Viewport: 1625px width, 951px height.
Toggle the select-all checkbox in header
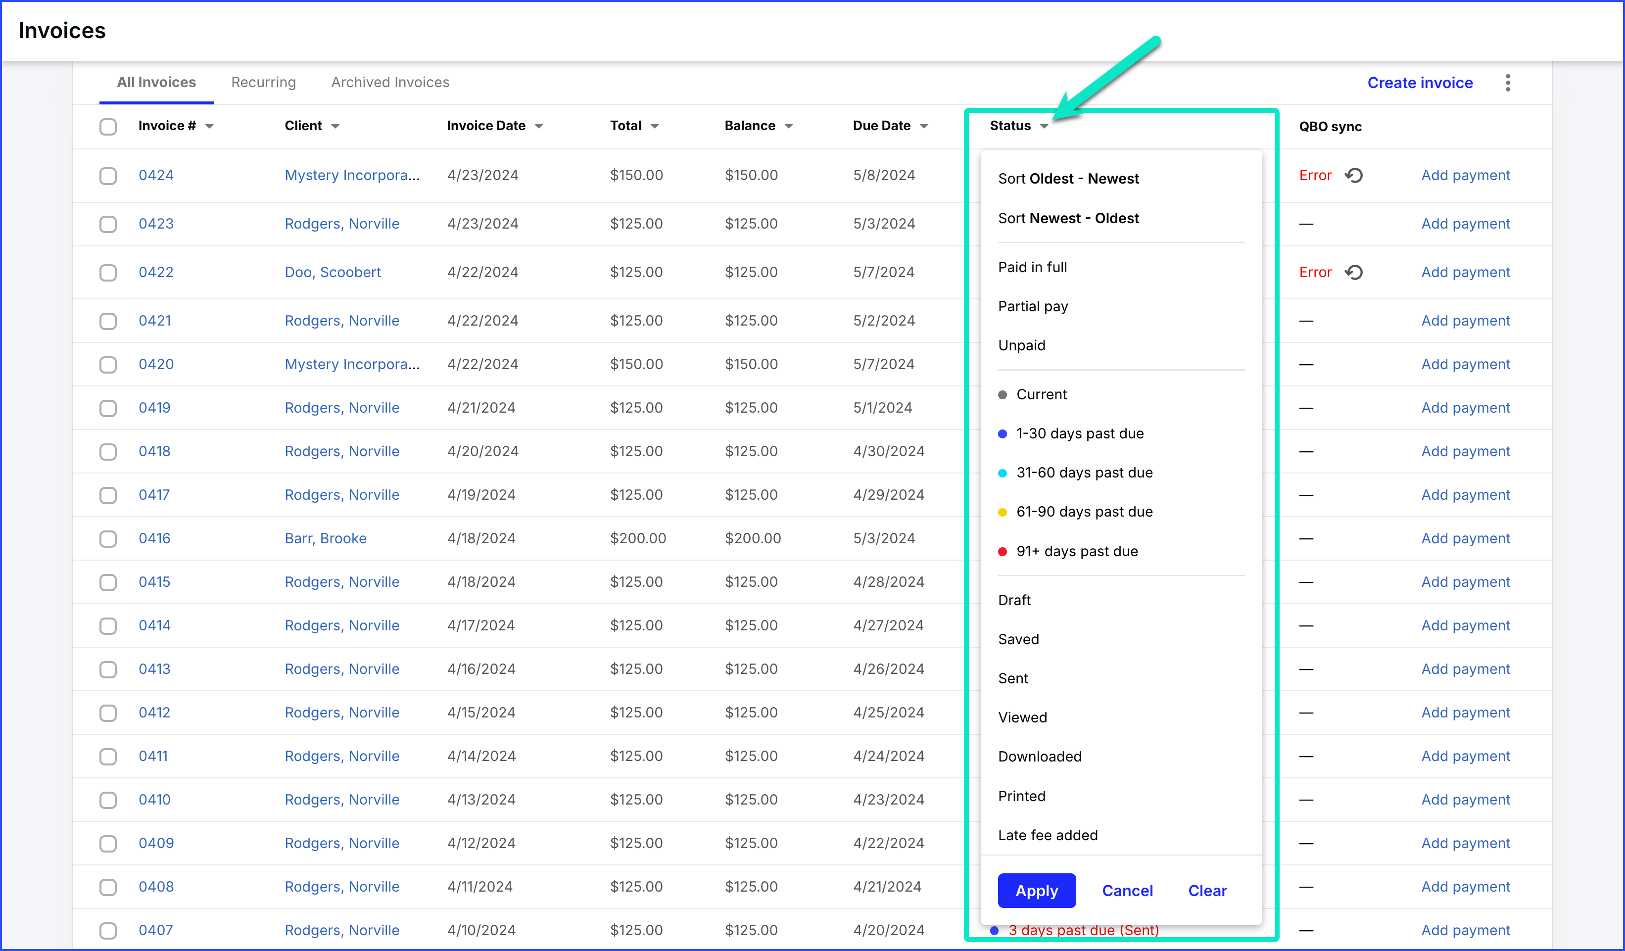click(x=108, y=126)
